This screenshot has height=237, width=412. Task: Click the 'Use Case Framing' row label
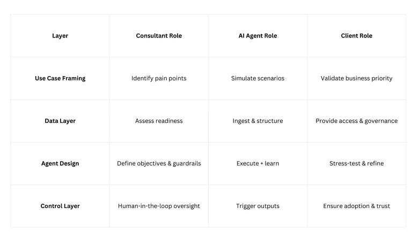tap(60, 78)
